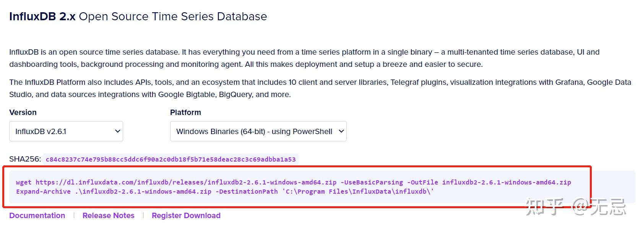The height and width of the screenshot is (233, 643).
Task: Click the chevron arrow in the Version selector
Action: [x=118, y=131]
